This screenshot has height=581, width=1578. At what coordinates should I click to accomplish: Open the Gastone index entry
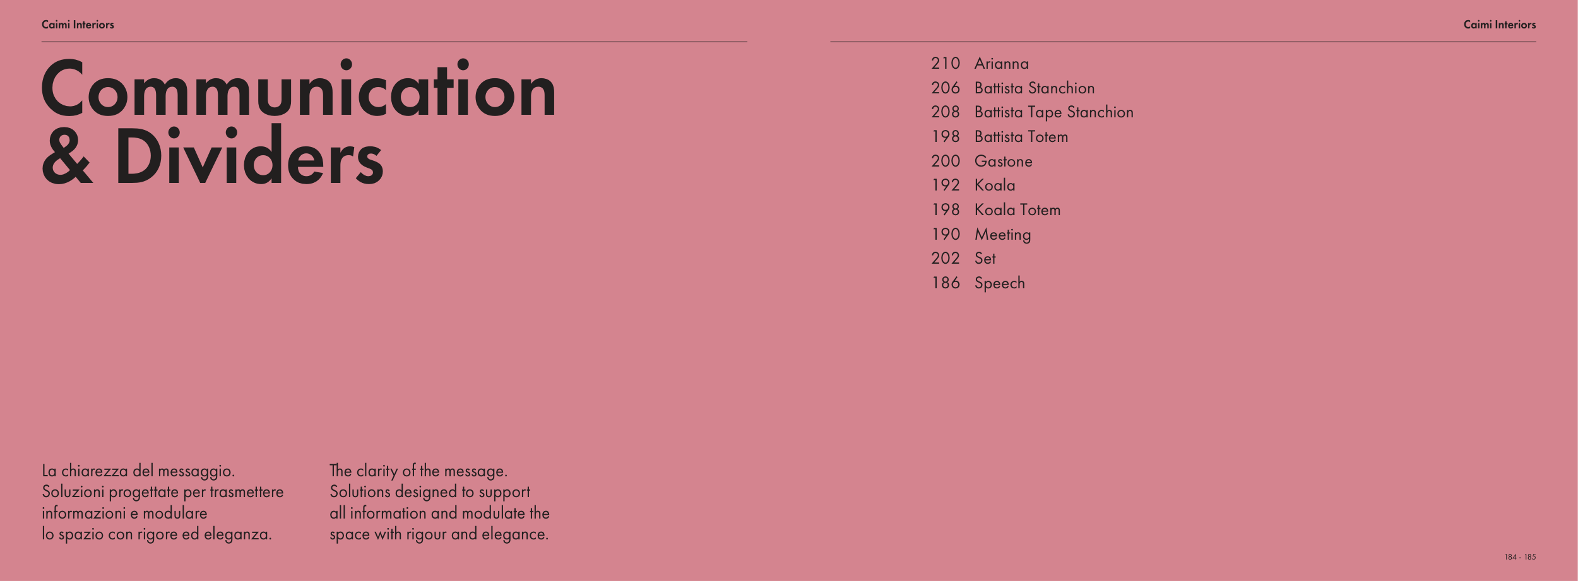click(1003, 161)
